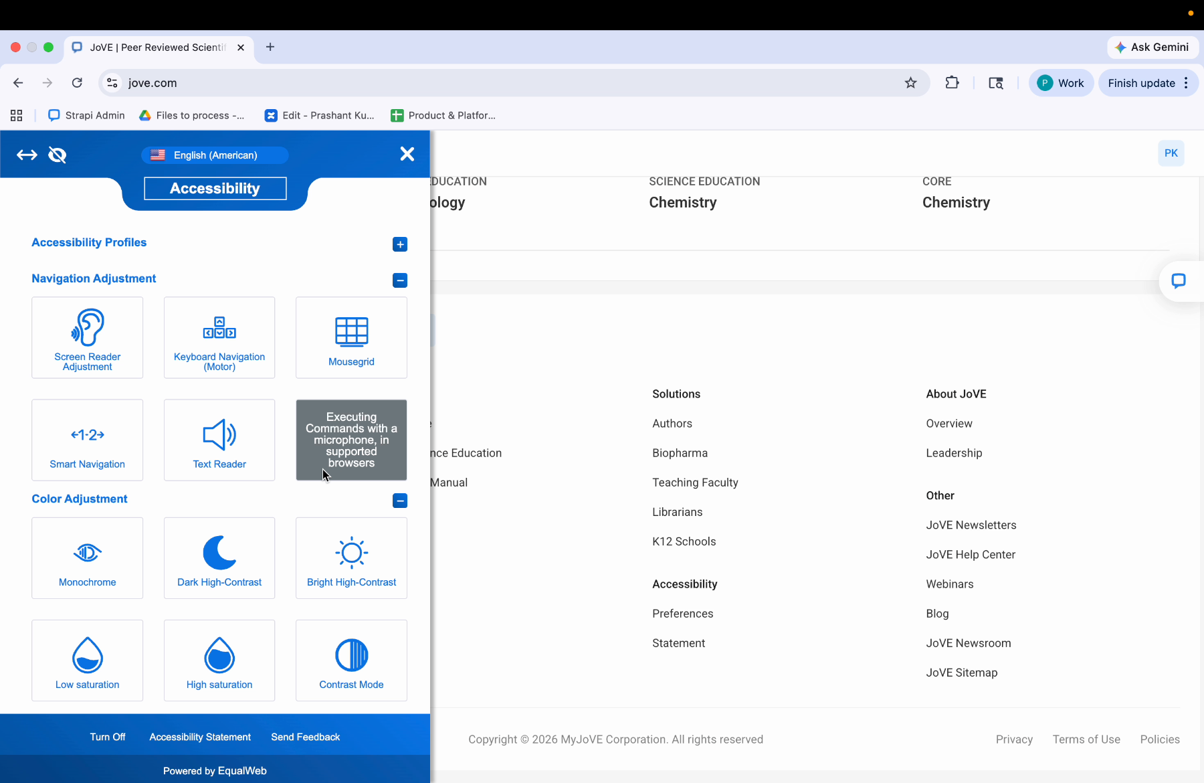The height and width of the screenshot is (783, 1204).
Task: Close the Accessibility panel with X
Action: click(x=407, y=154)
